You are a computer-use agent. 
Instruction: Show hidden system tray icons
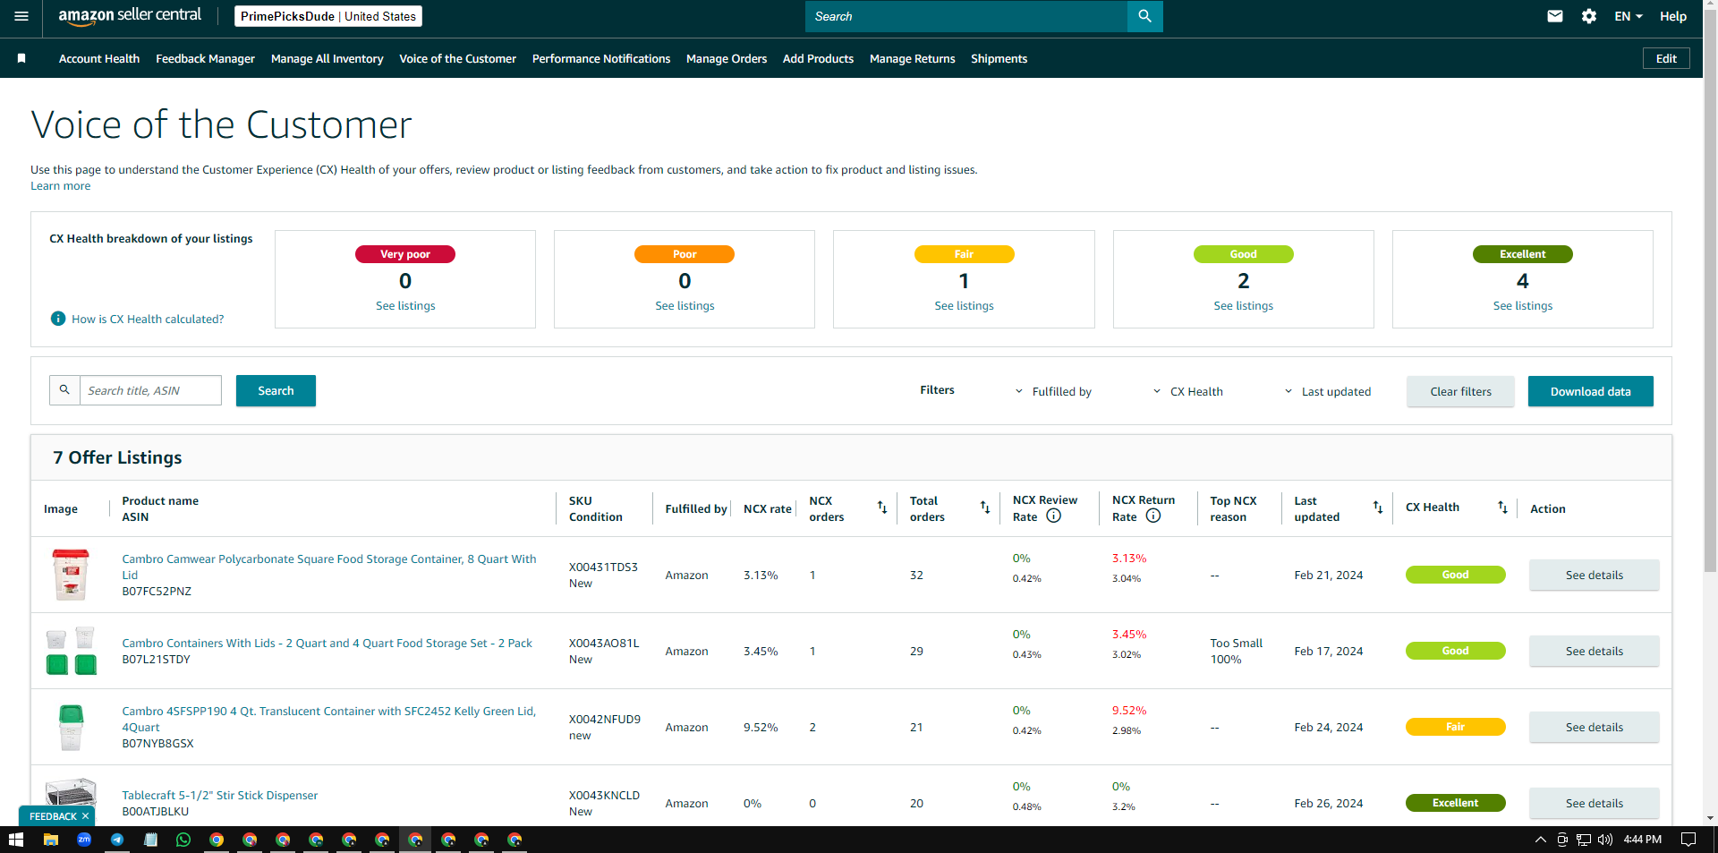tap(1540, 840)
